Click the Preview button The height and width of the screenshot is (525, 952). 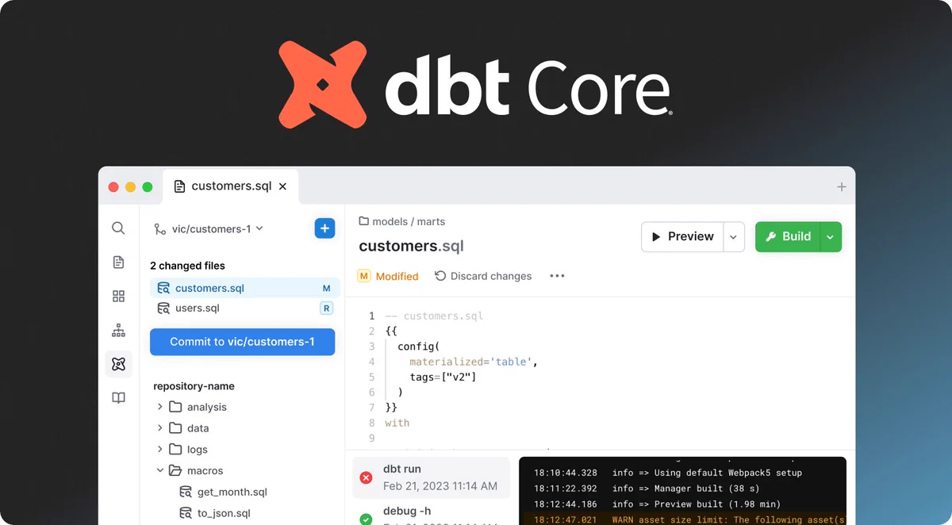tap(682, 236)
